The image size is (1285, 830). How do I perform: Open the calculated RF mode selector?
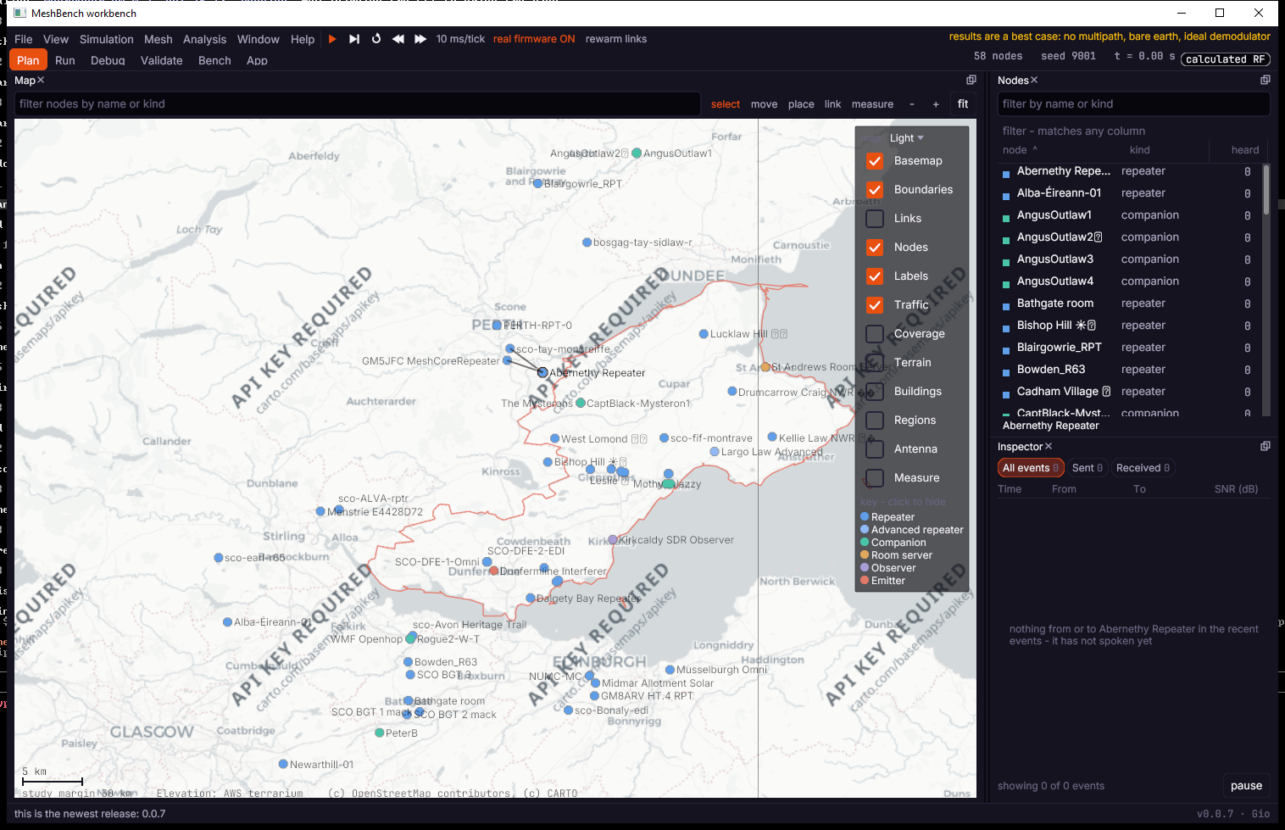tap(1226, 59)
